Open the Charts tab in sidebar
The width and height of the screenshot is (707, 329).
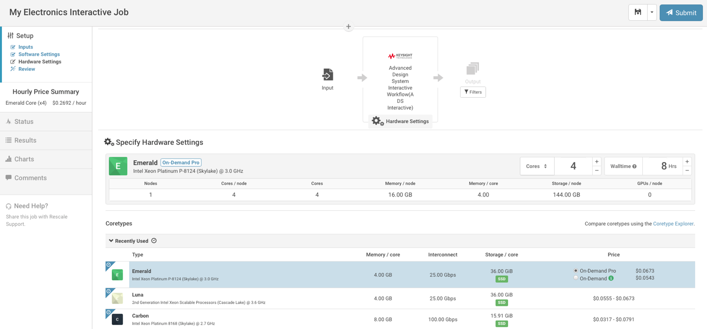pyautogui.click(x=24, y=159)
